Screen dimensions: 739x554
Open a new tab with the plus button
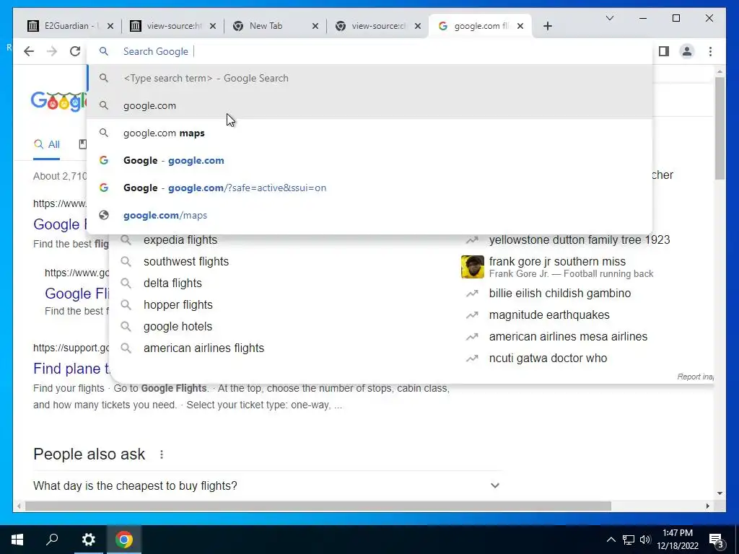click(x=547, y=26)
